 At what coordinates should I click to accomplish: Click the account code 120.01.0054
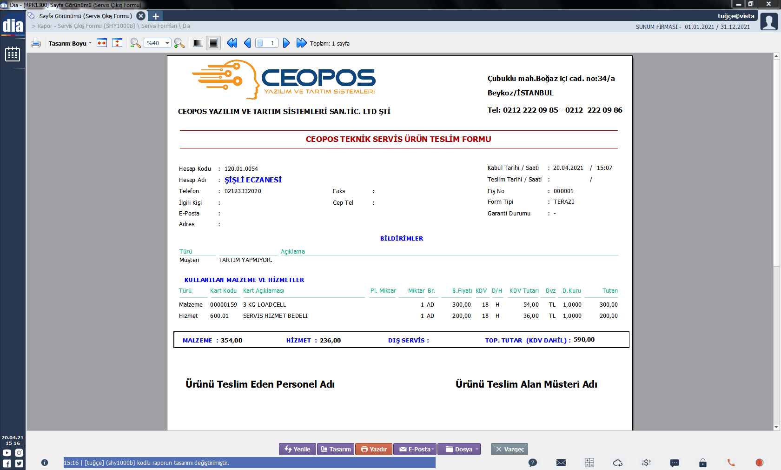coord(241,169)
